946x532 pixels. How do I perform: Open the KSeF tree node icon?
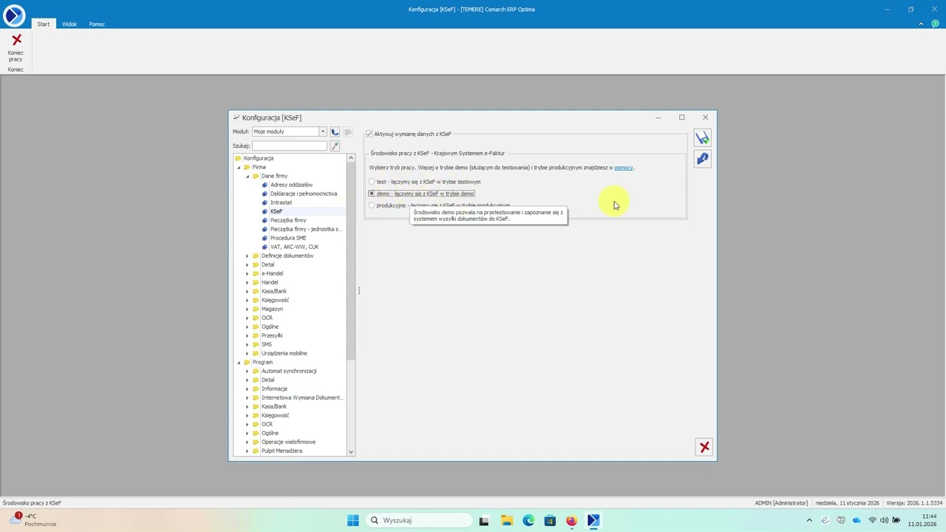(x=265, y=211)
